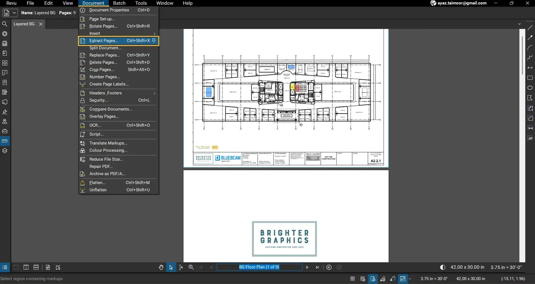The height and width of the screenshot is (284, 535).
Task: Open the Forms panel icon in sidebar
Action: coord(5,92)
